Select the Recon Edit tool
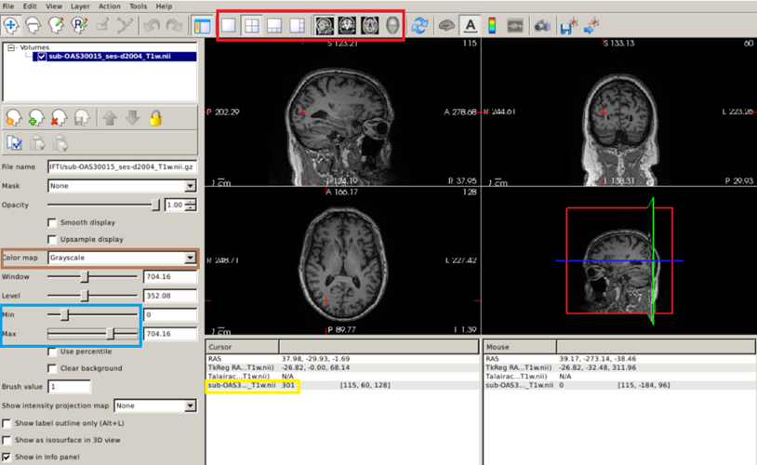Viewport: 757px width, 465px height. point(79,26)
